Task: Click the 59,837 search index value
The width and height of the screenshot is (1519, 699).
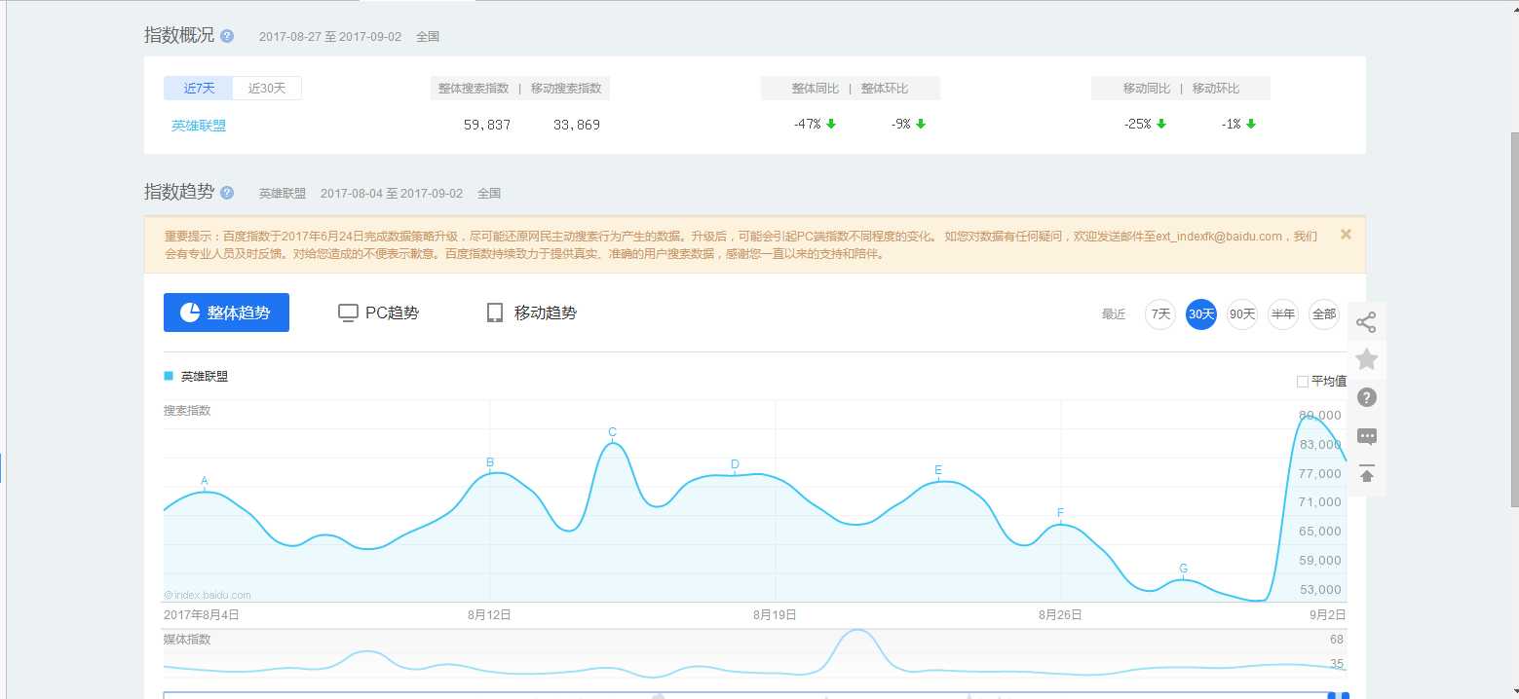Action: pyautogui.click(x=487, y=125)
